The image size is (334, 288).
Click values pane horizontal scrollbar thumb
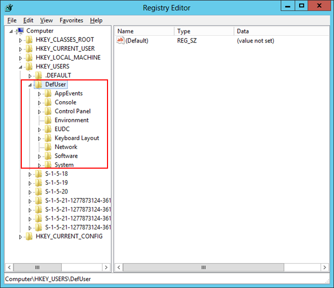pos(204,267)
